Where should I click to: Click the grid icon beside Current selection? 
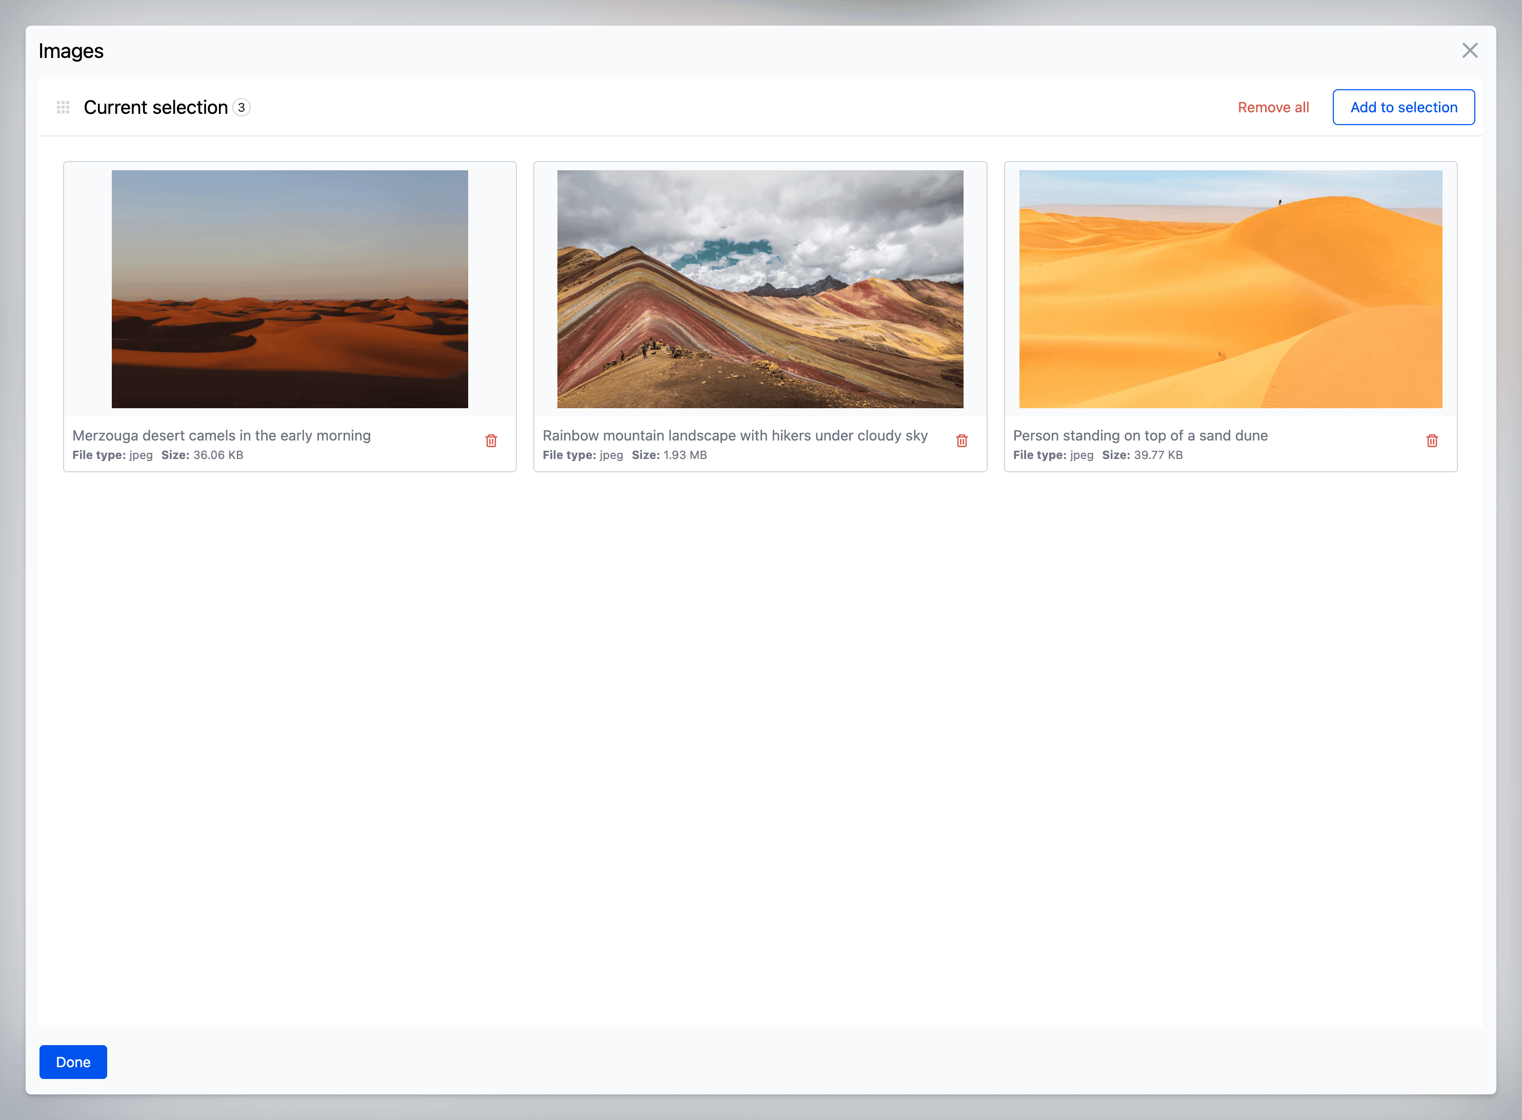coord(63,107)
